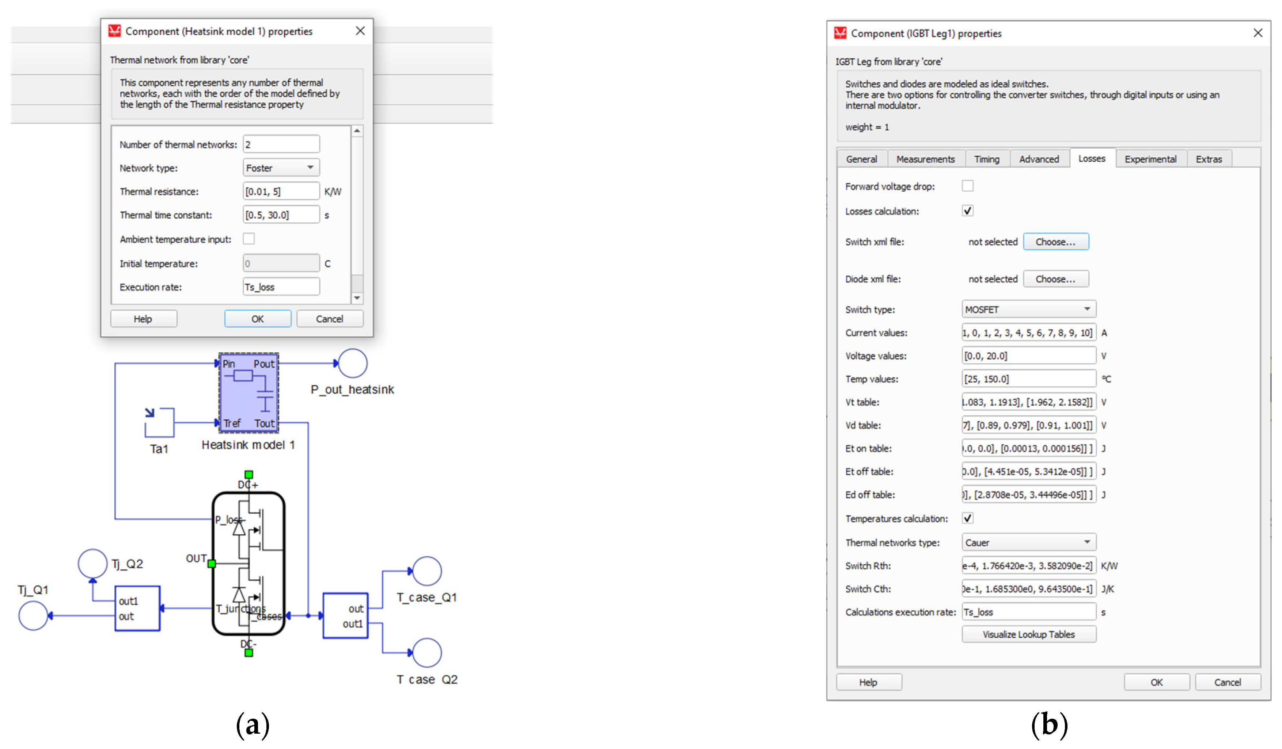Viewport: 1282px width, 749px height.
Task: Open the Network type Foster dropdown
Action: [x=281, y=168]
